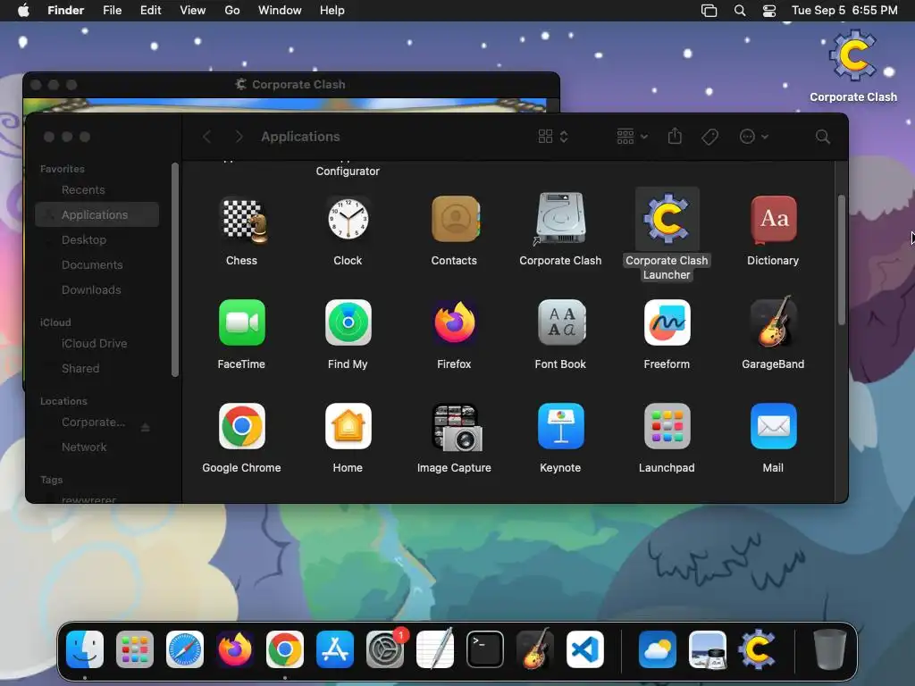The height and width of the screenshot is (686, 915).
Task: Select the Dictionary app icon
Action: [x=773, y=220]
